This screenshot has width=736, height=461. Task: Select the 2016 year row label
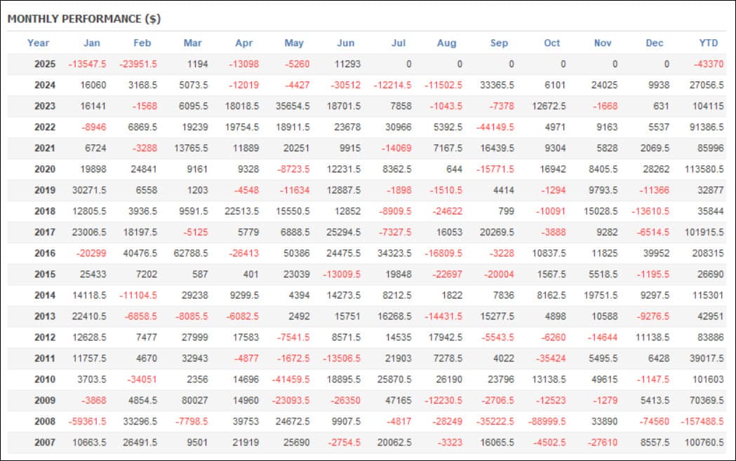click(x=45, y=254)
